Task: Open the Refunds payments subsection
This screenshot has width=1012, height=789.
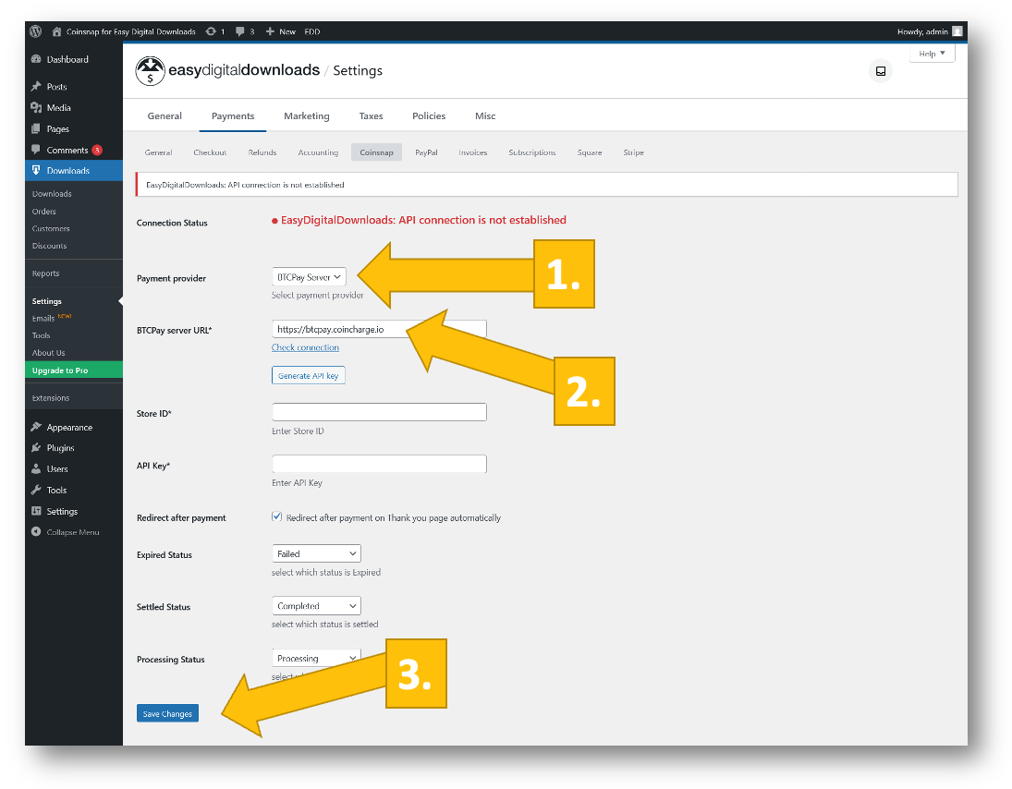Action: click(262, 152)
